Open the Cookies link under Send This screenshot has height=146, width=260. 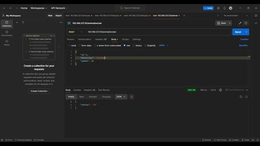tap(245, 39)
